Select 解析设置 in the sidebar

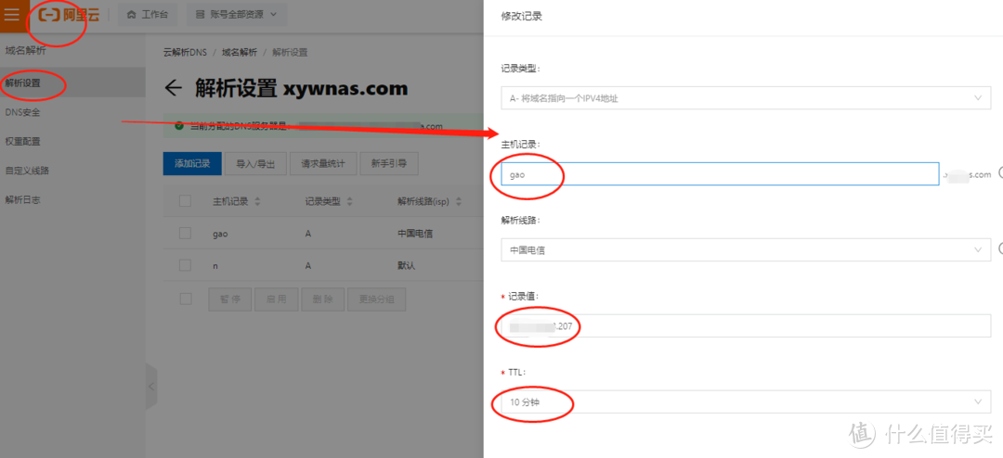(x=23, y=82)
